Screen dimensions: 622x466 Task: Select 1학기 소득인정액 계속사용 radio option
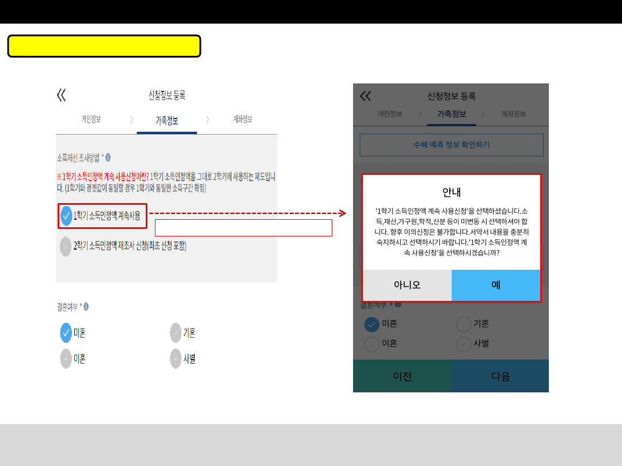coord(67,216)
